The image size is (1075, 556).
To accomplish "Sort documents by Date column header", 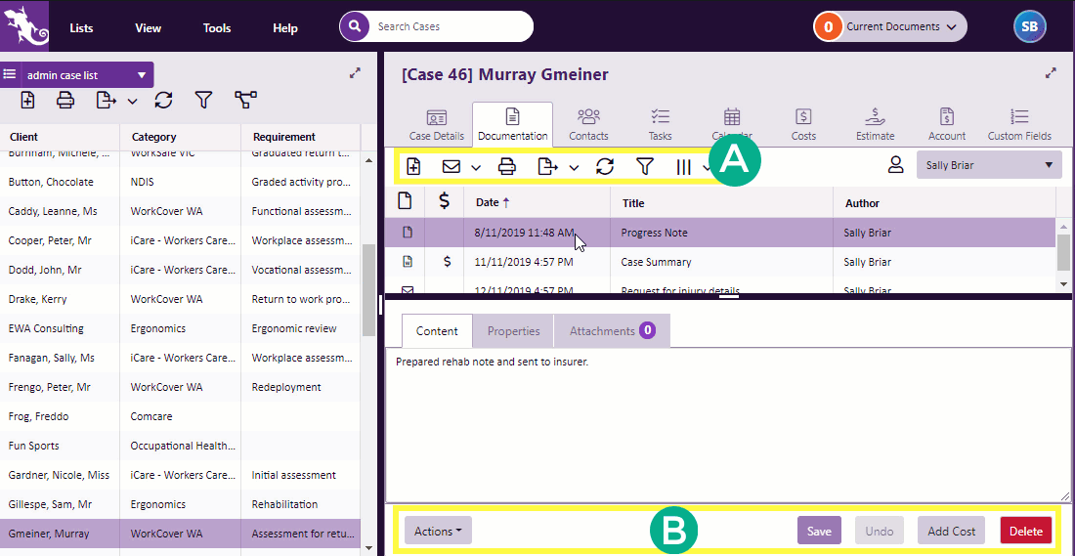I will point(487,203).
